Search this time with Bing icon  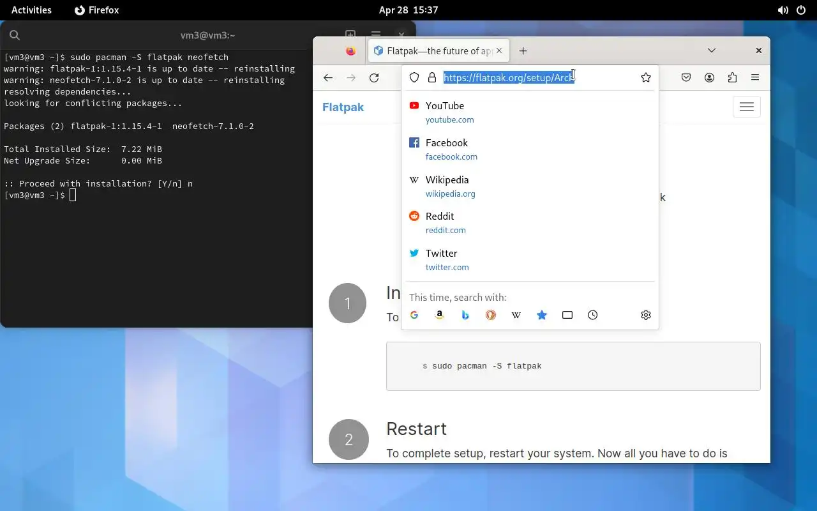click(465, 315)
